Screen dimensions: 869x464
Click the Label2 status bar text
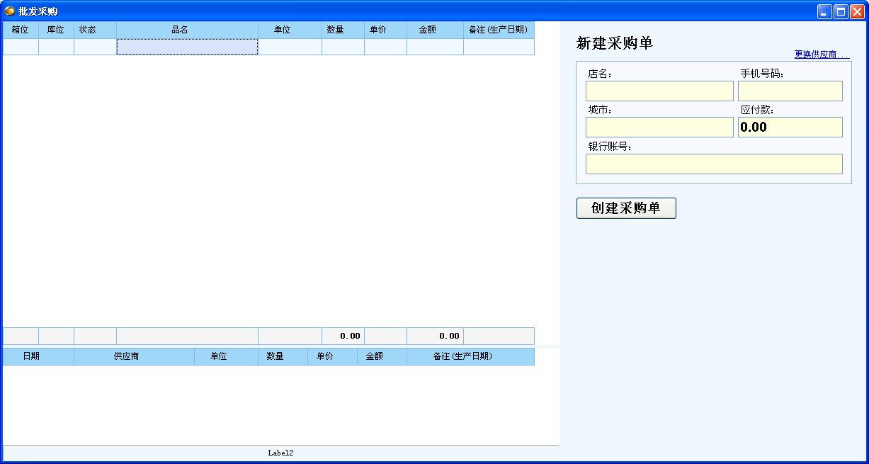click(280, 453)
